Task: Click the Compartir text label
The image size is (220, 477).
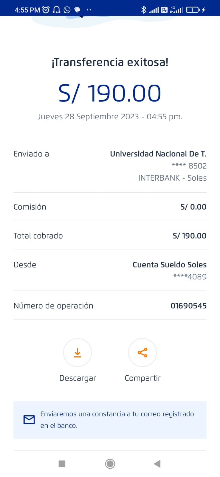Action: click(x=142, y=378)
